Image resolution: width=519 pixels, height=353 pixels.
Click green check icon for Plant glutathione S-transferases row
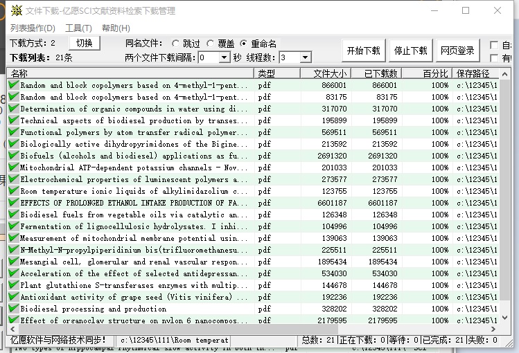click(x=13, y=285)
